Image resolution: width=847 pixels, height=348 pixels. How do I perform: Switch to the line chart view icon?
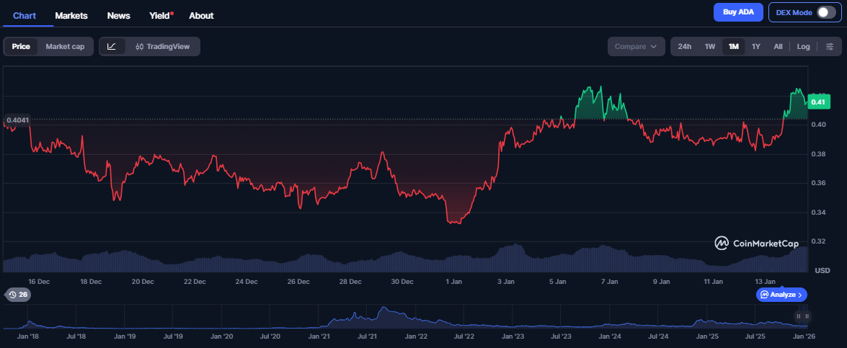pos(112,46)
